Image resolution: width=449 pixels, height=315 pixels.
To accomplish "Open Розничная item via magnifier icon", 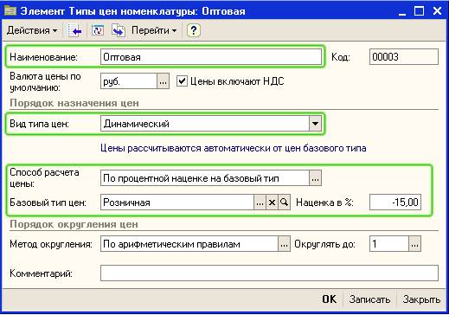I will [285, 202].
